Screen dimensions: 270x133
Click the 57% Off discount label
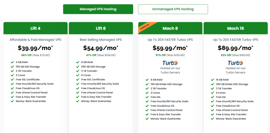(160, 55)
